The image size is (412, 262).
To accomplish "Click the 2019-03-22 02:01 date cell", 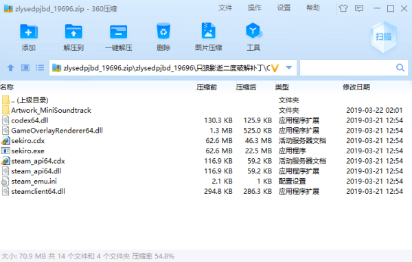I will pyautogui.click(x=374, y=110).
